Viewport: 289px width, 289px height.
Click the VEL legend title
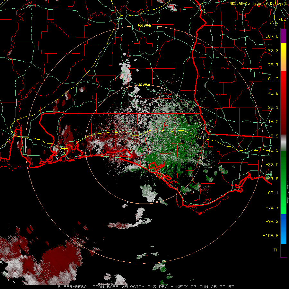coord(282,19)
